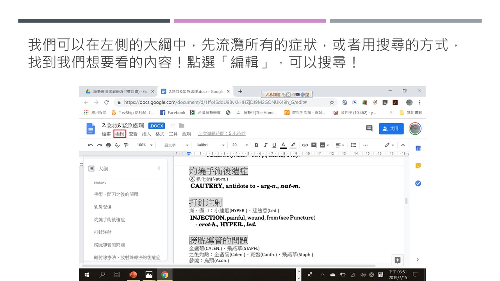Click the last edit time link
This screenshot has height=281, width=500.
tap(222, 133)
